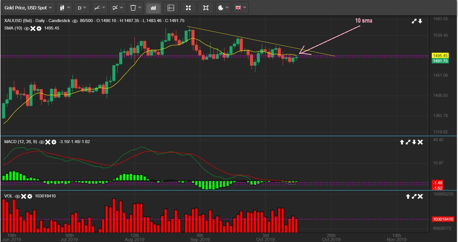The image size is (458, 242).
Task: Toggle the crosshair layout tool
Action: coord(171,8)
